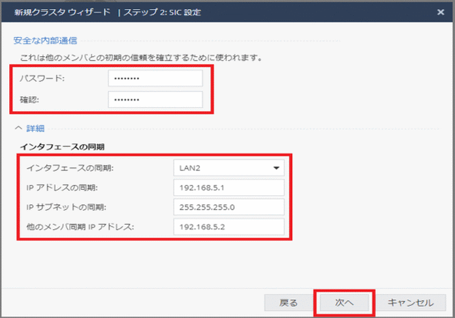This screenshot has height=318, width=455.
Task: Click the 確認 password confirmation field
Action: (155, 100)
